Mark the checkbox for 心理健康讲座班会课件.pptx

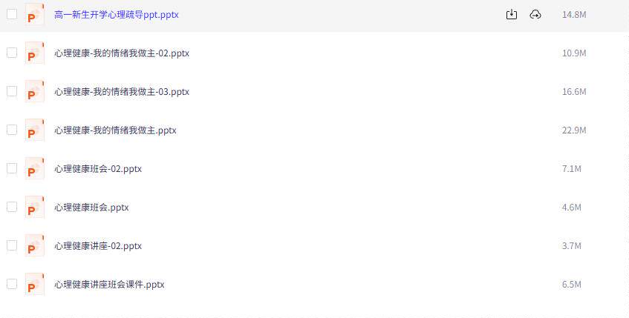(12, 284)
